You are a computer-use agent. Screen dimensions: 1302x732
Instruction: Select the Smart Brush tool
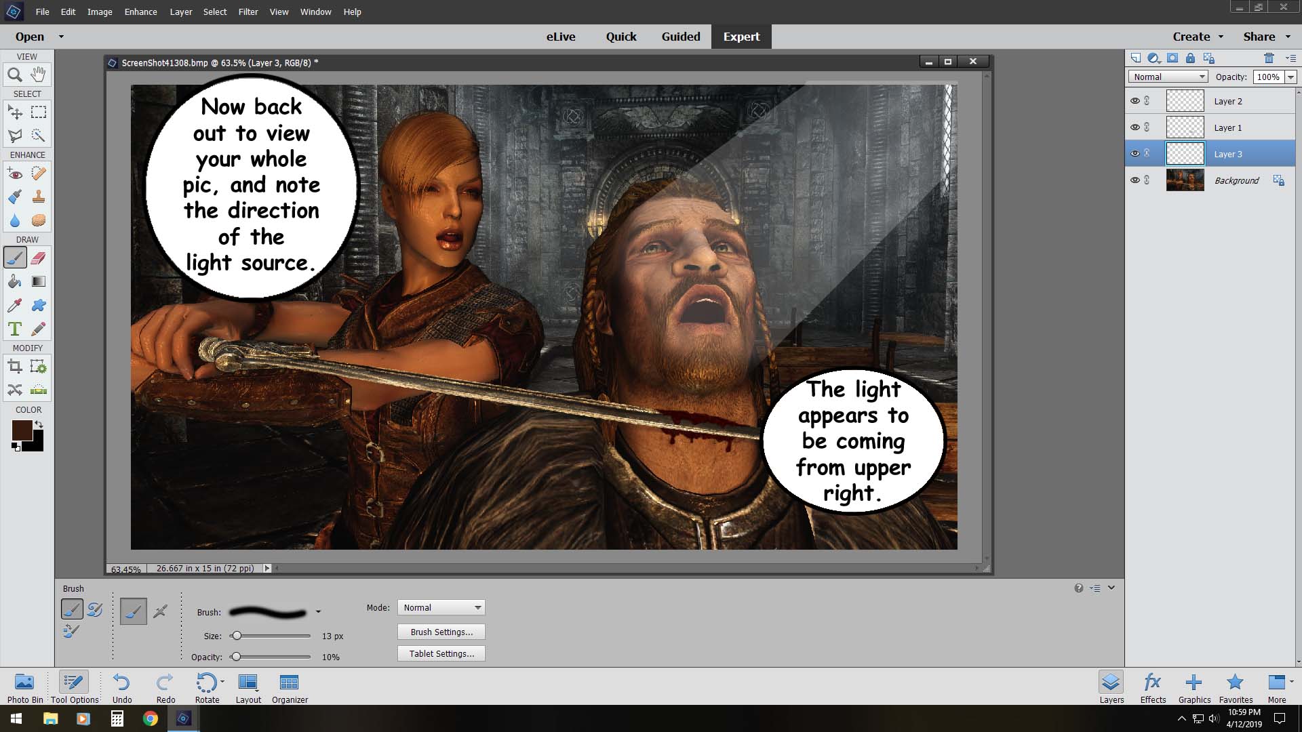(x=15, y=197)
